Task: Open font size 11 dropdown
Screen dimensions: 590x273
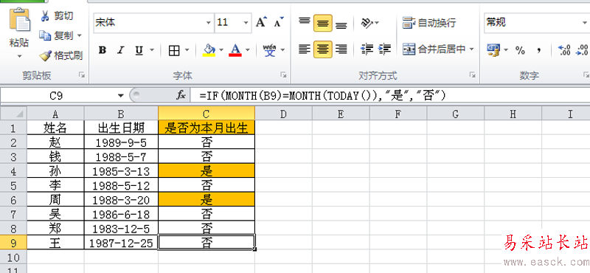Action: 246,23
